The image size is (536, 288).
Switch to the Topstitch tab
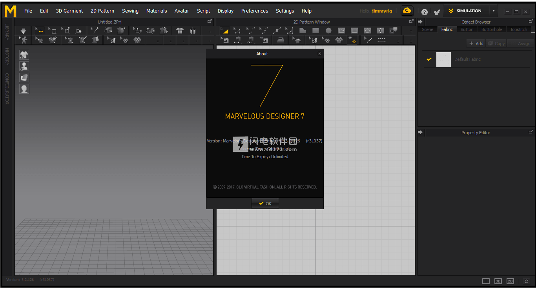pyautogui.click(x=519, y=29)
